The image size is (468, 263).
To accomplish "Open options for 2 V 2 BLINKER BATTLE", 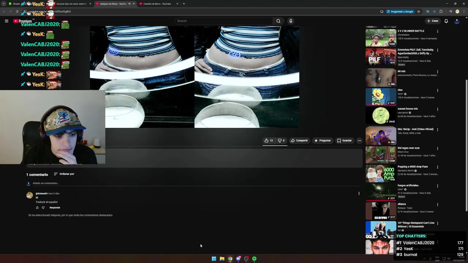I will (x=437, y=31).
